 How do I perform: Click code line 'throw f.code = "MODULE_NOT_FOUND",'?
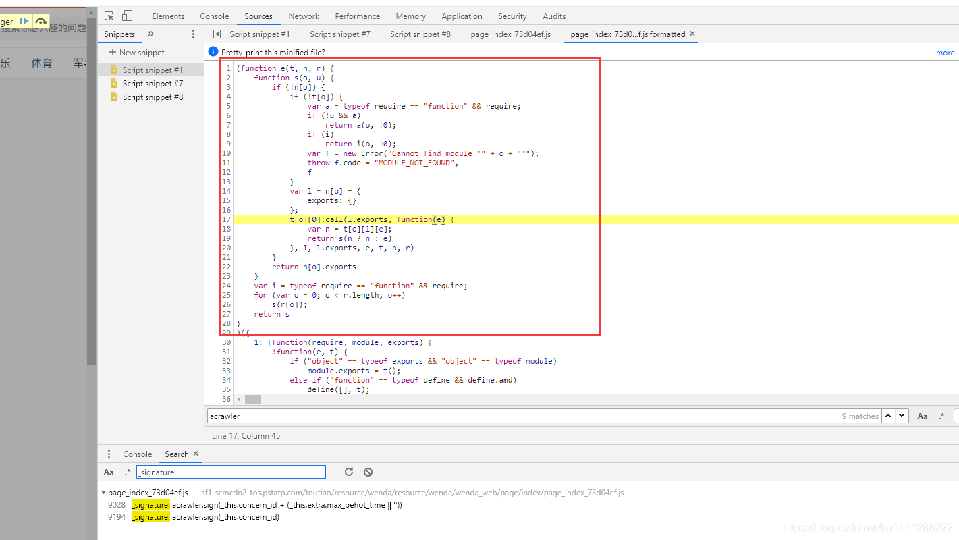[383, 163]
